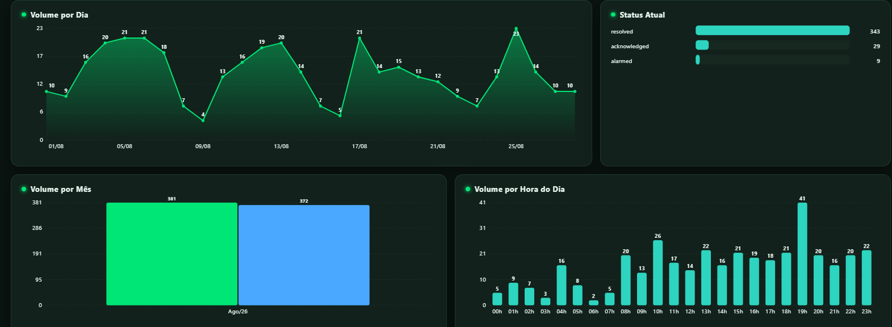Click the 17h bar showing 18
892x327 pixels.
(770, 283)
